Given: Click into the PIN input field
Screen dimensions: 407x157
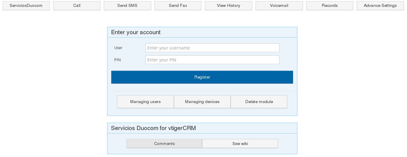Looking at the screenshot, I should 212,60.
